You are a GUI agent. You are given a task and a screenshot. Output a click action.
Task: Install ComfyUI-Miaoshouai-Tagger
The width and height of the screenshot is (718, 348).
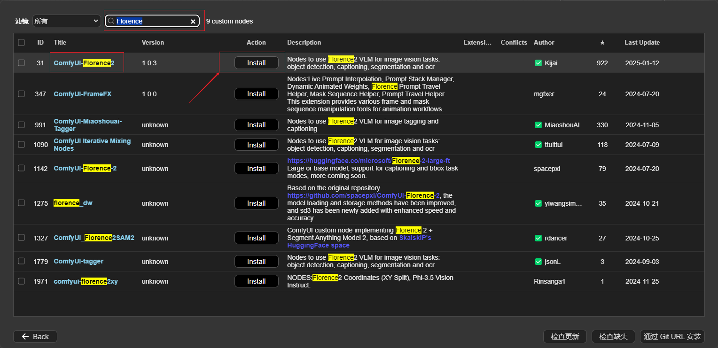(x=257, y=125)
